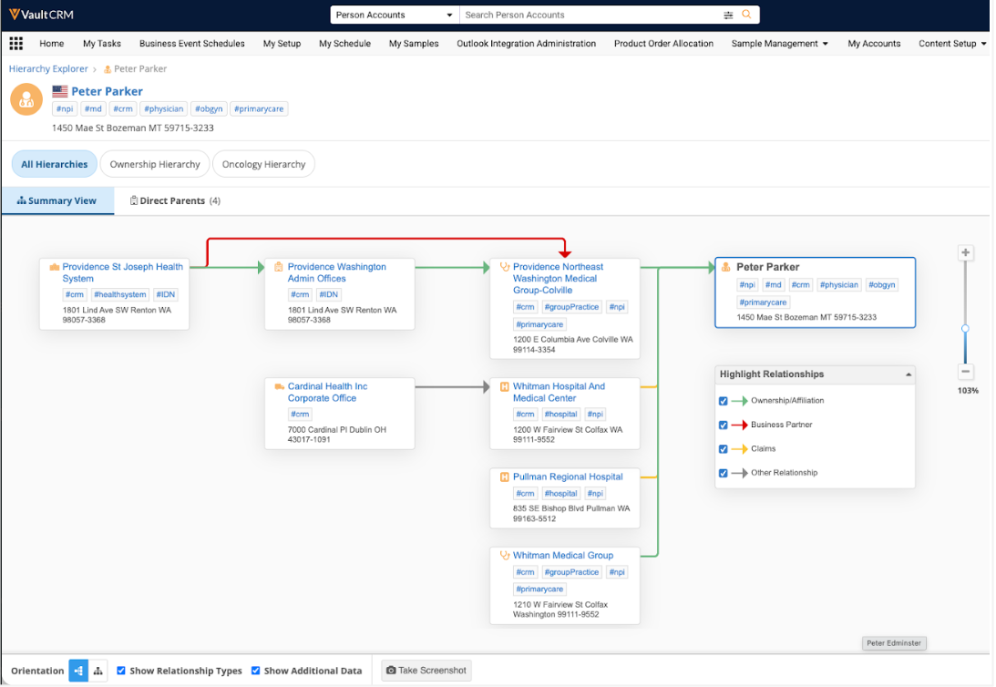
Task: Select the Ownership Hierarchy filter
Action: click(x=154, y=164)
